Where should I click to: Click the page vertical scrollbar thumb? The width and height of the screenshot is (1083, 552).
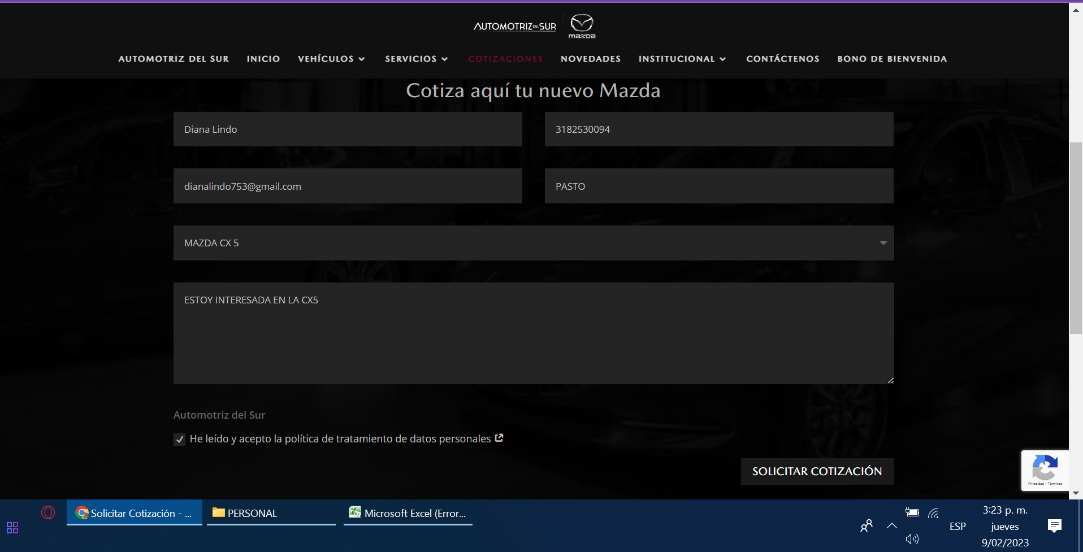coord(1076,237)
